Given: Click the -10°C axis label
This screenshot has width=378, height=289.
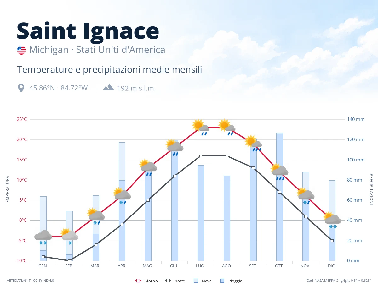Looking at the screenshot, I should [x=21, y=261].
